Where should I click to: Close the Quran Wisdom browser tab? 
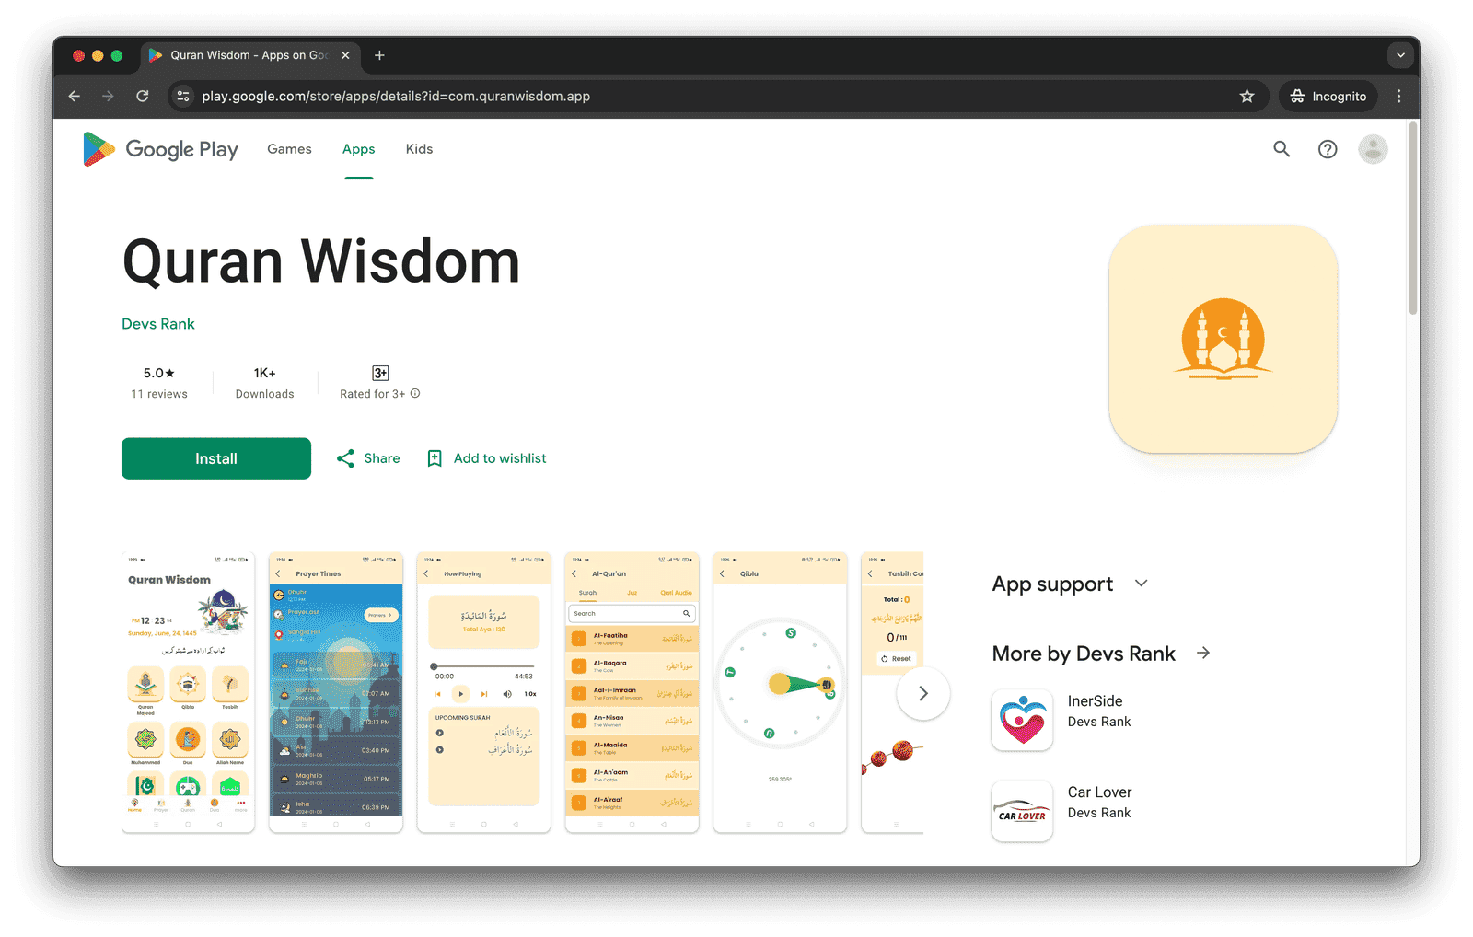[345, 55]
